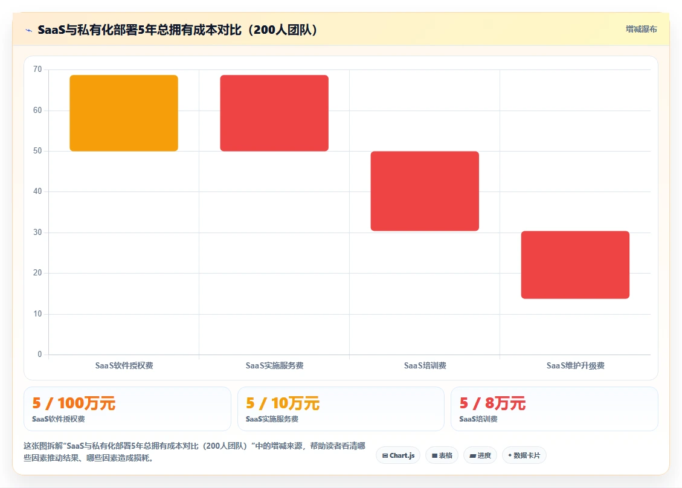The image size is (682, 488).
Task: Click card caption SaaS培训费 under 8万元
Action: click(x=478, y=419)
